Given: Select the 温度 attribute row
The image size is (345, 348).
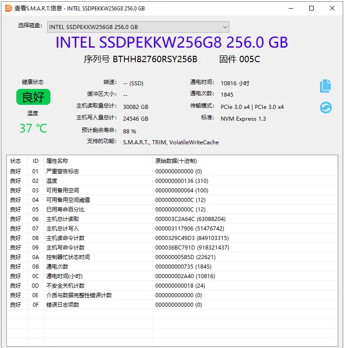Looking at the screenshot, I should 172,181.
